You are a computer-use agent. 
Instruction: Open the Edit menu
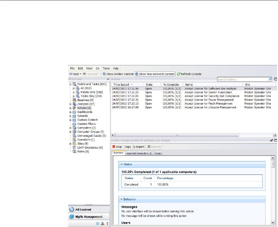pyautogui.click(x=80, y=68)
